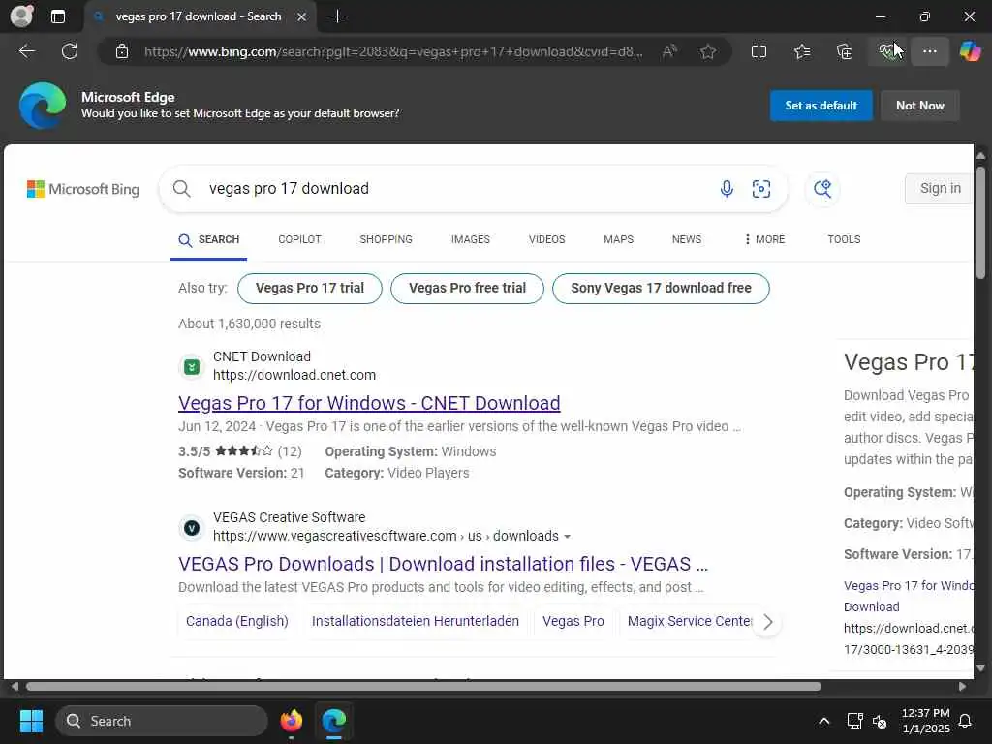Switch to the MAPS tab
992x744 pixels.
618,240
